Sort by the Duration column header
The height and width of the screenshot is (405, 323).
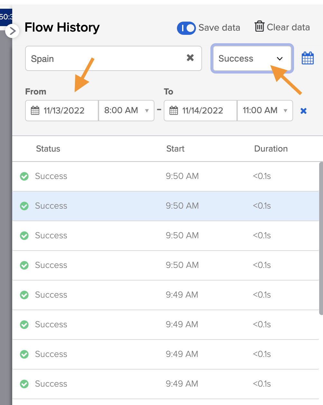271,149
